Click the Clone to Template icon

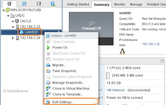click(x=48, y=94)
